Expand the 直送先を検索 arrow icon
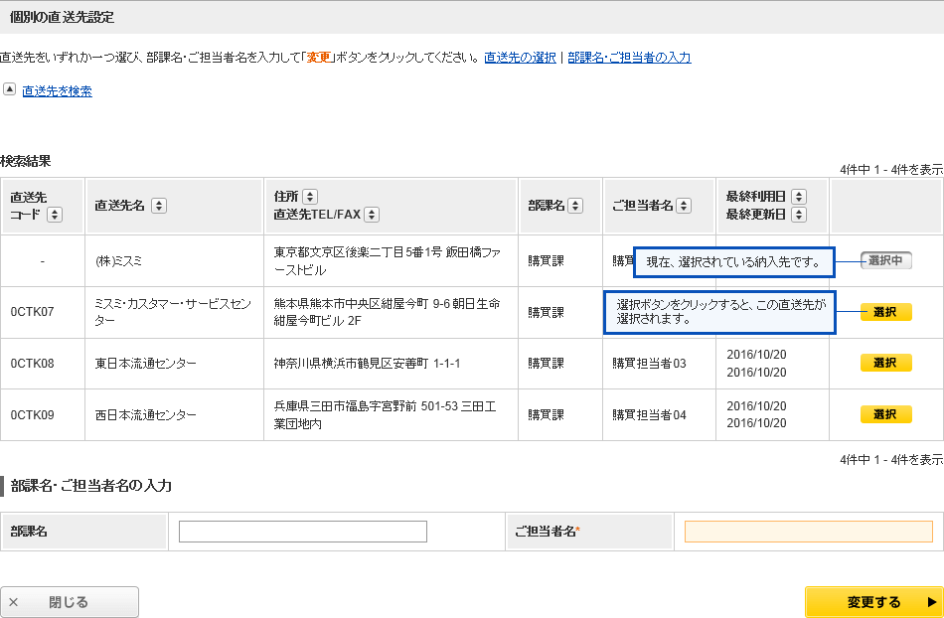Screen dimensions: 944x618 [9, 89]
